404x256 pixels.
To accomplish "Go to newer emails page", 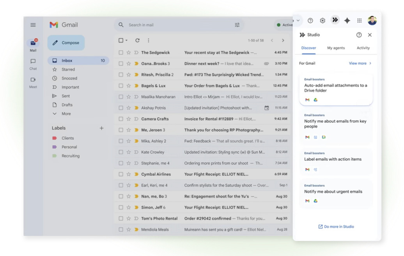I will point(272,40).
